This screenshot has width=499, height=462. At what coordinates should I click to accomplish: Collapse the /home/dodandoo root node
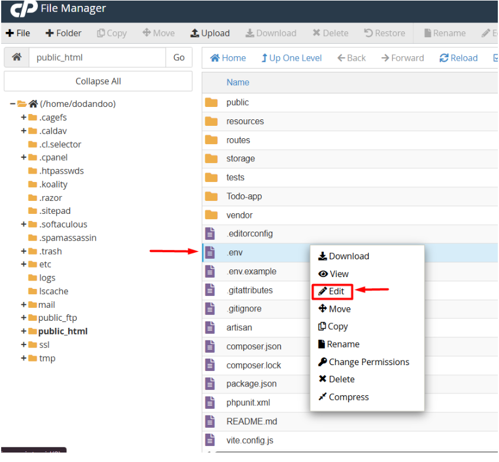tap(12, 104)
